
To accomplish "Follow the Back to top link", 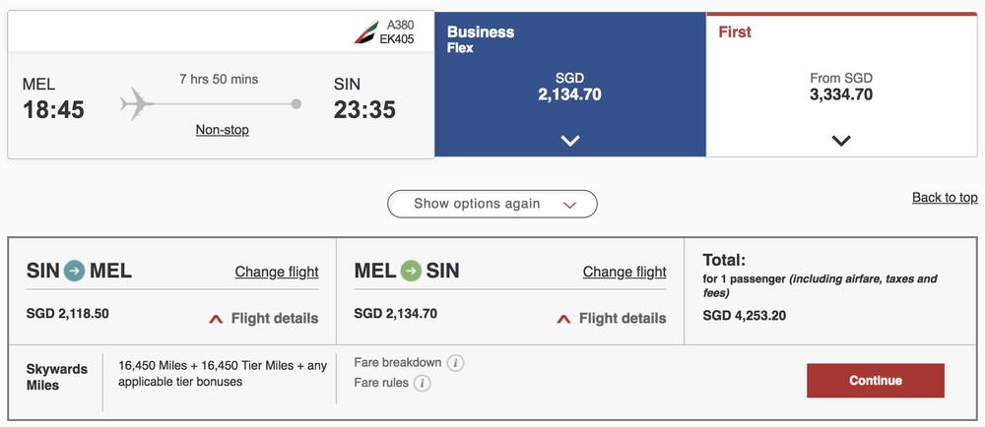I will [x=944, y=198].
